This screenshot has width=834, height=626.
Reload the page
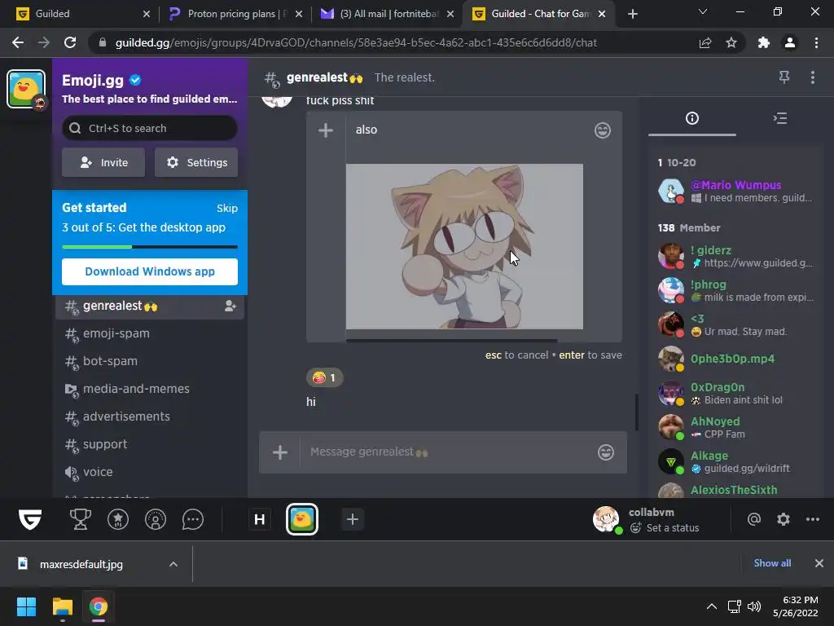click(70, 42)
